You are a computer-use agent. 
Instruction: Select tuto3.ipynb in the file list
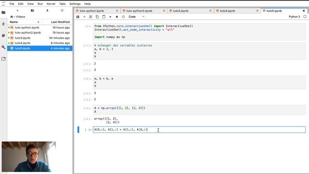click(x=40, y=38)
